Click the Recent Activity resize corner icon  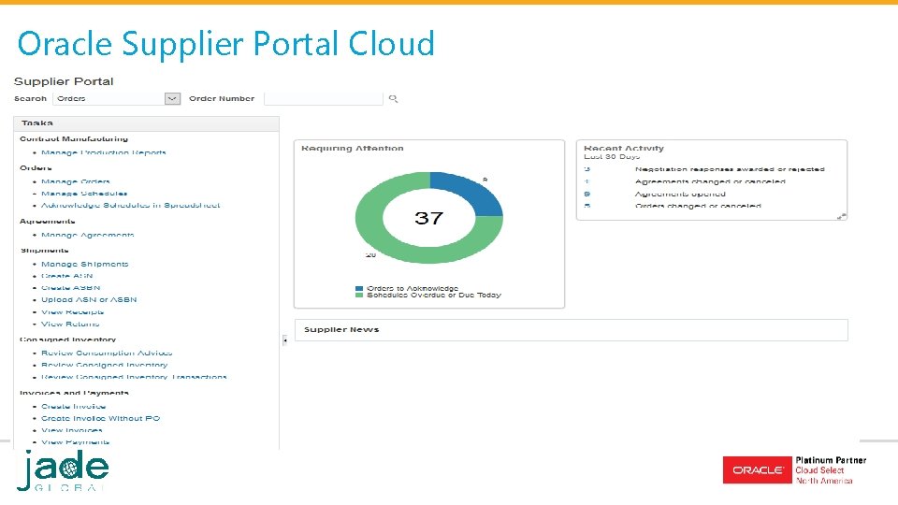pyautogui.click(x=841, y=216)
